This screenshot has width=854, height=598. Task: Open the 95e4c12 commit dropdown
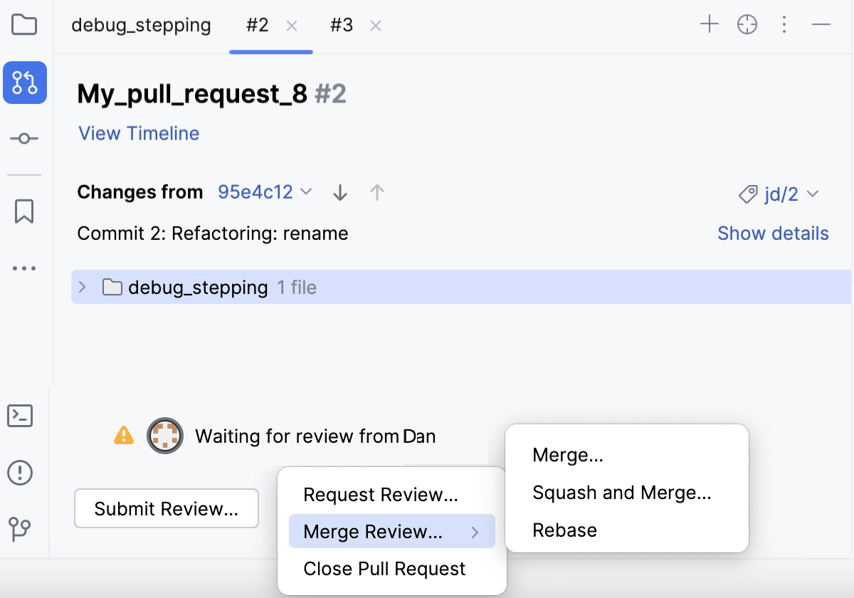click(265, 192)
